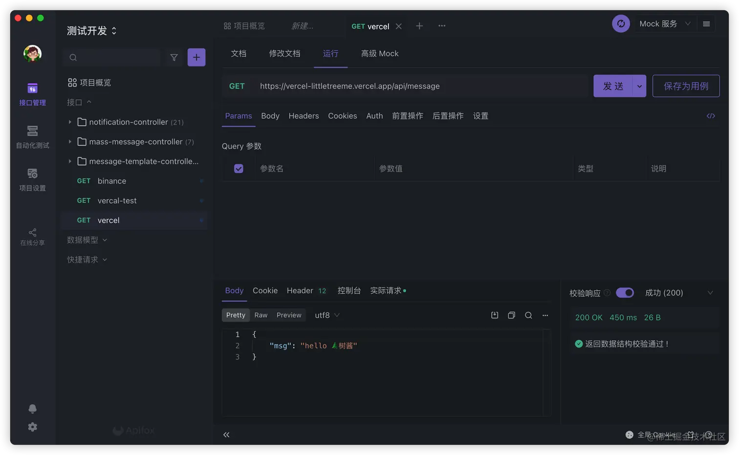Click the 在线分享 sidebar icon
This screenshot has width=739, height=455.
(x=32, y=236)
